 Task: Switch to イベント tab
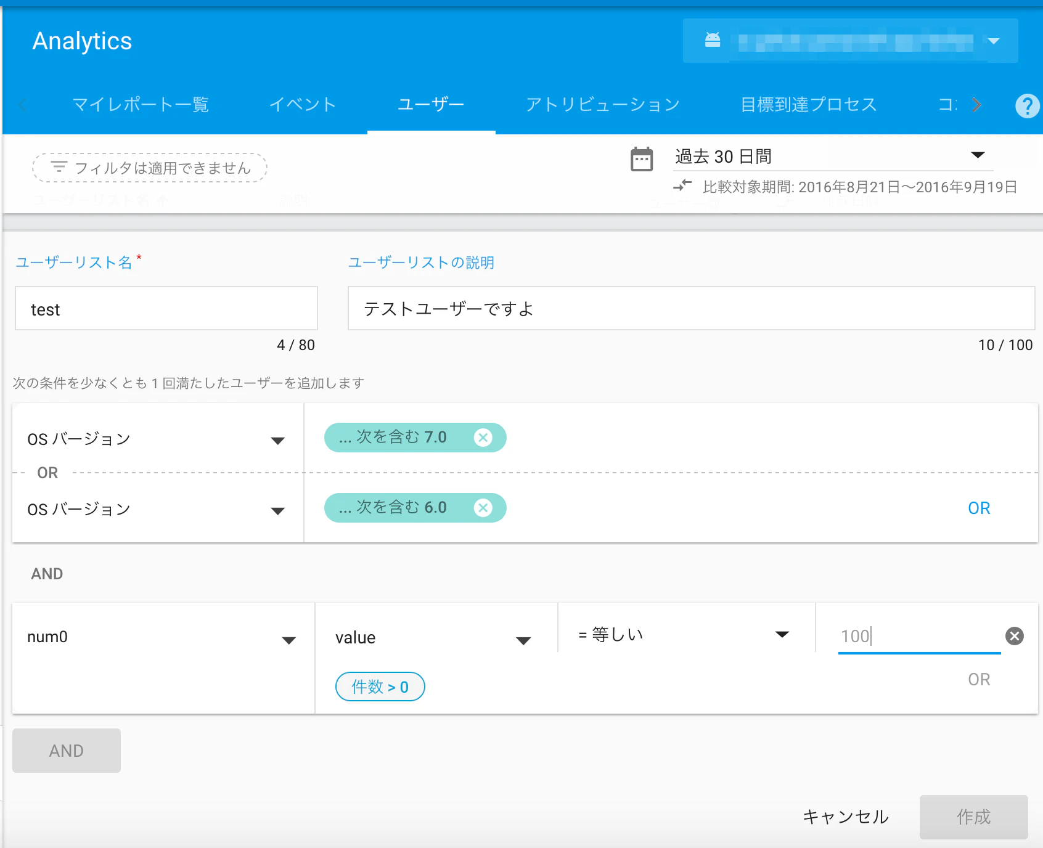click(x=303, y=104)
